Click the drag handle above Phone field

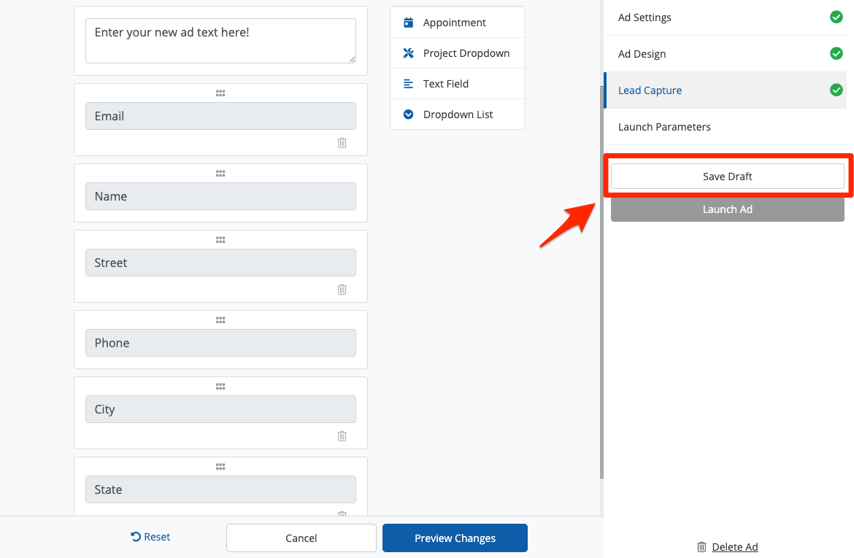point(220,320)
